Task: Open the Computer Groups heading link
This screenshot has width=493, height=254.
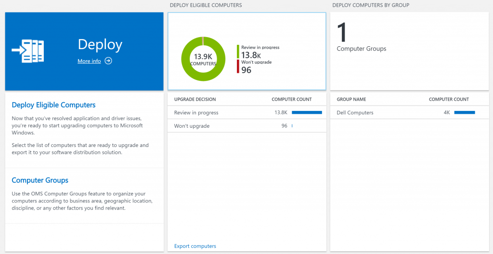Action: pos(40,180)
